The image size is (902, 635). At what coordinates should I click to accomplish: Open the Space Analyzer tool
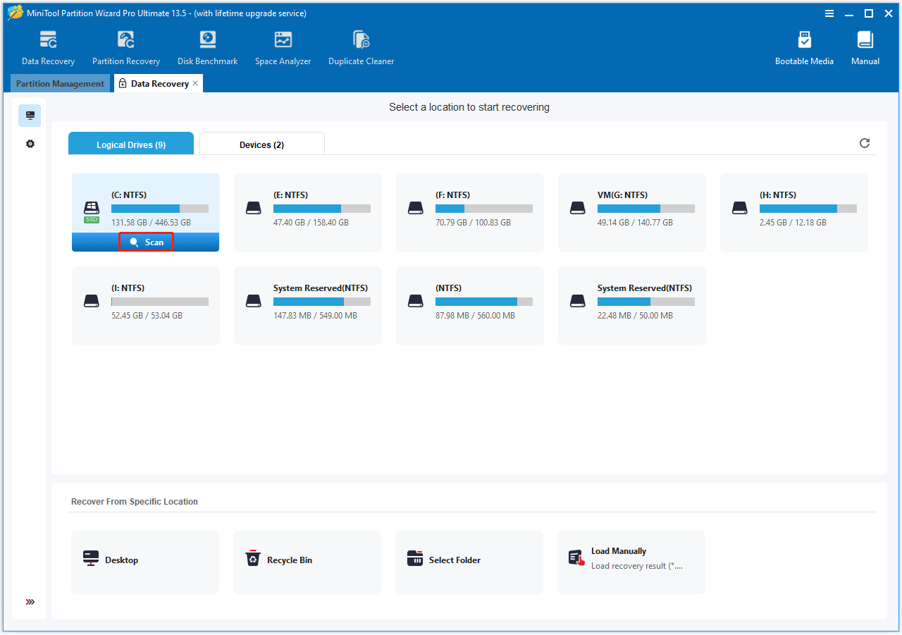click(x=283, y=46)
